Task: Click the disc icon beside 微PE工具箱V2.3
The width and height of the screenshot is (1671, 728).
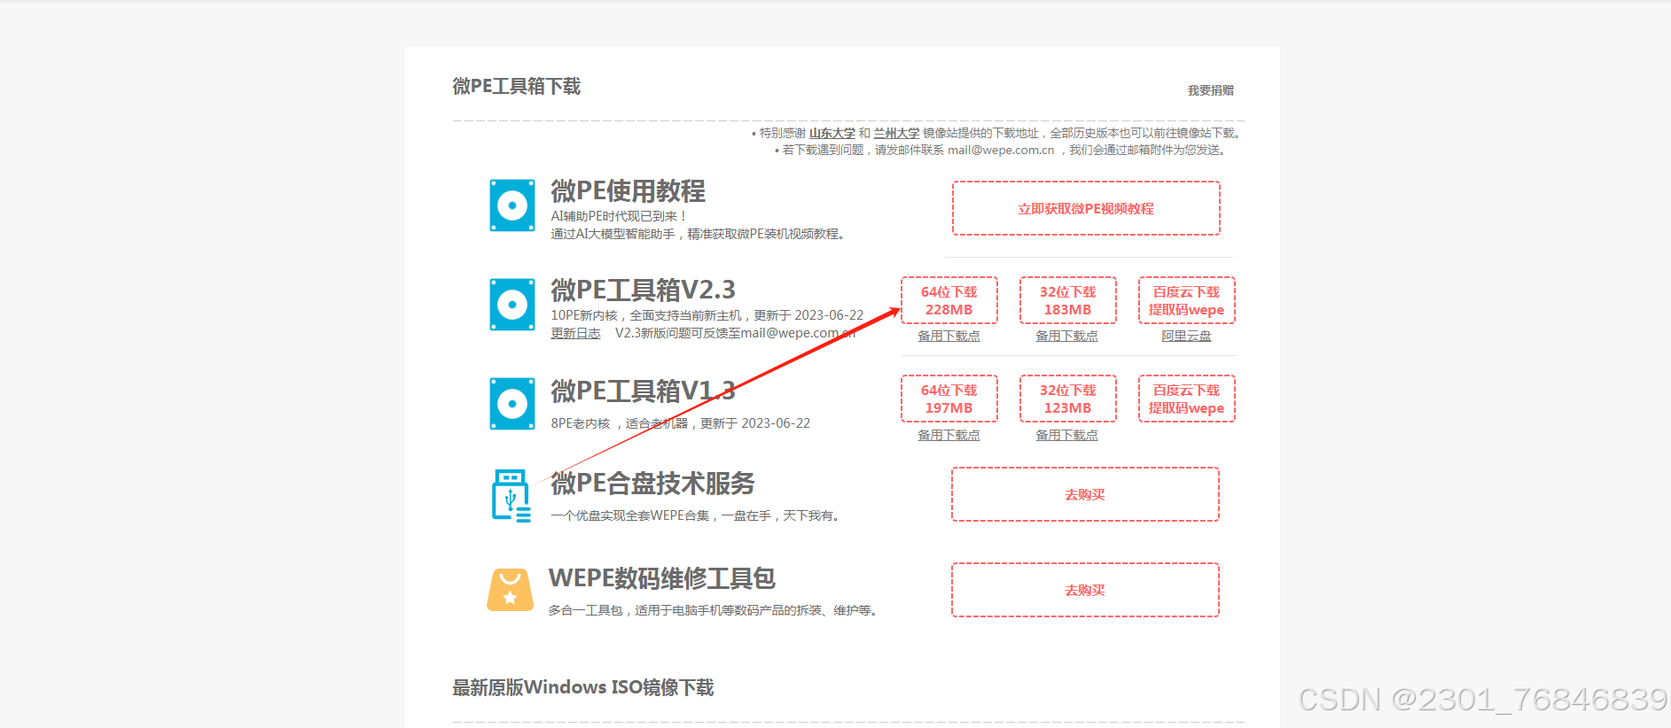Action: (x=512, y=305)
